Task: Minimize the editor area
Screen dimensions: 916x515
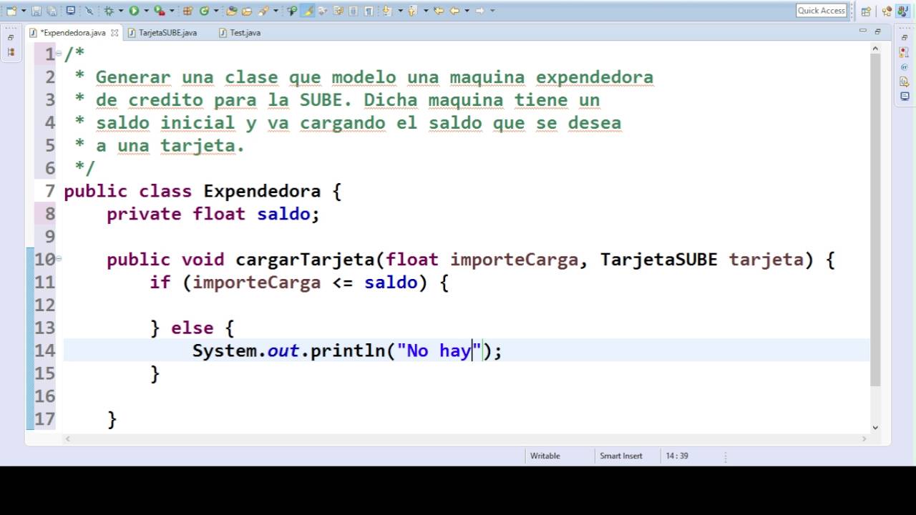Action: pyautogui.click(x=863, y=31)
